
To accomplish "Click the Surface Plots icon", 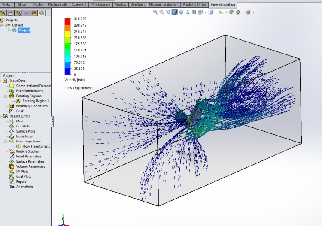I will pos(12,131).
